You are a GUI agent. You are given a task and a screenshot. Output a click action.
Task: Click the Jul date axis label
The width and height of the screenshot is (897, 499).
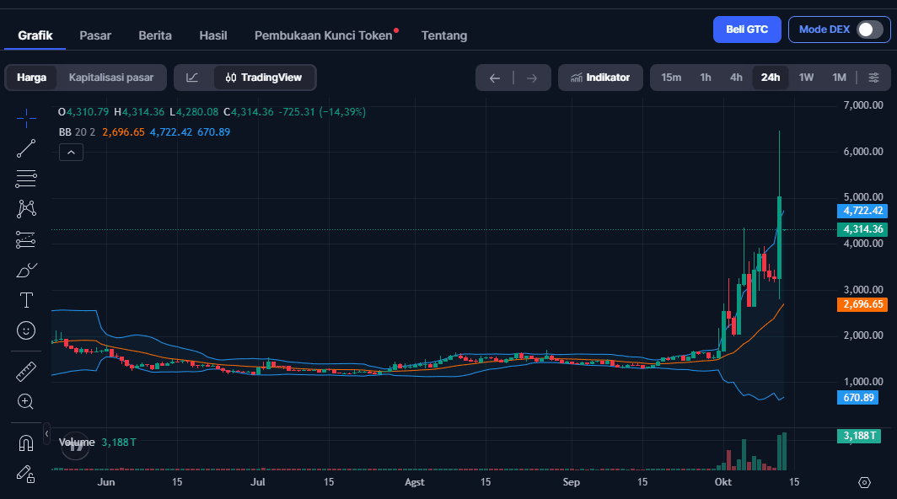coord(258,482)
